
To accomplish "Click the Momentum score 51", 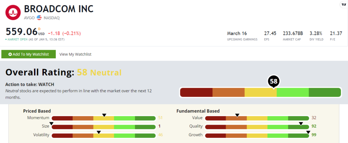I will coord(160,118).
